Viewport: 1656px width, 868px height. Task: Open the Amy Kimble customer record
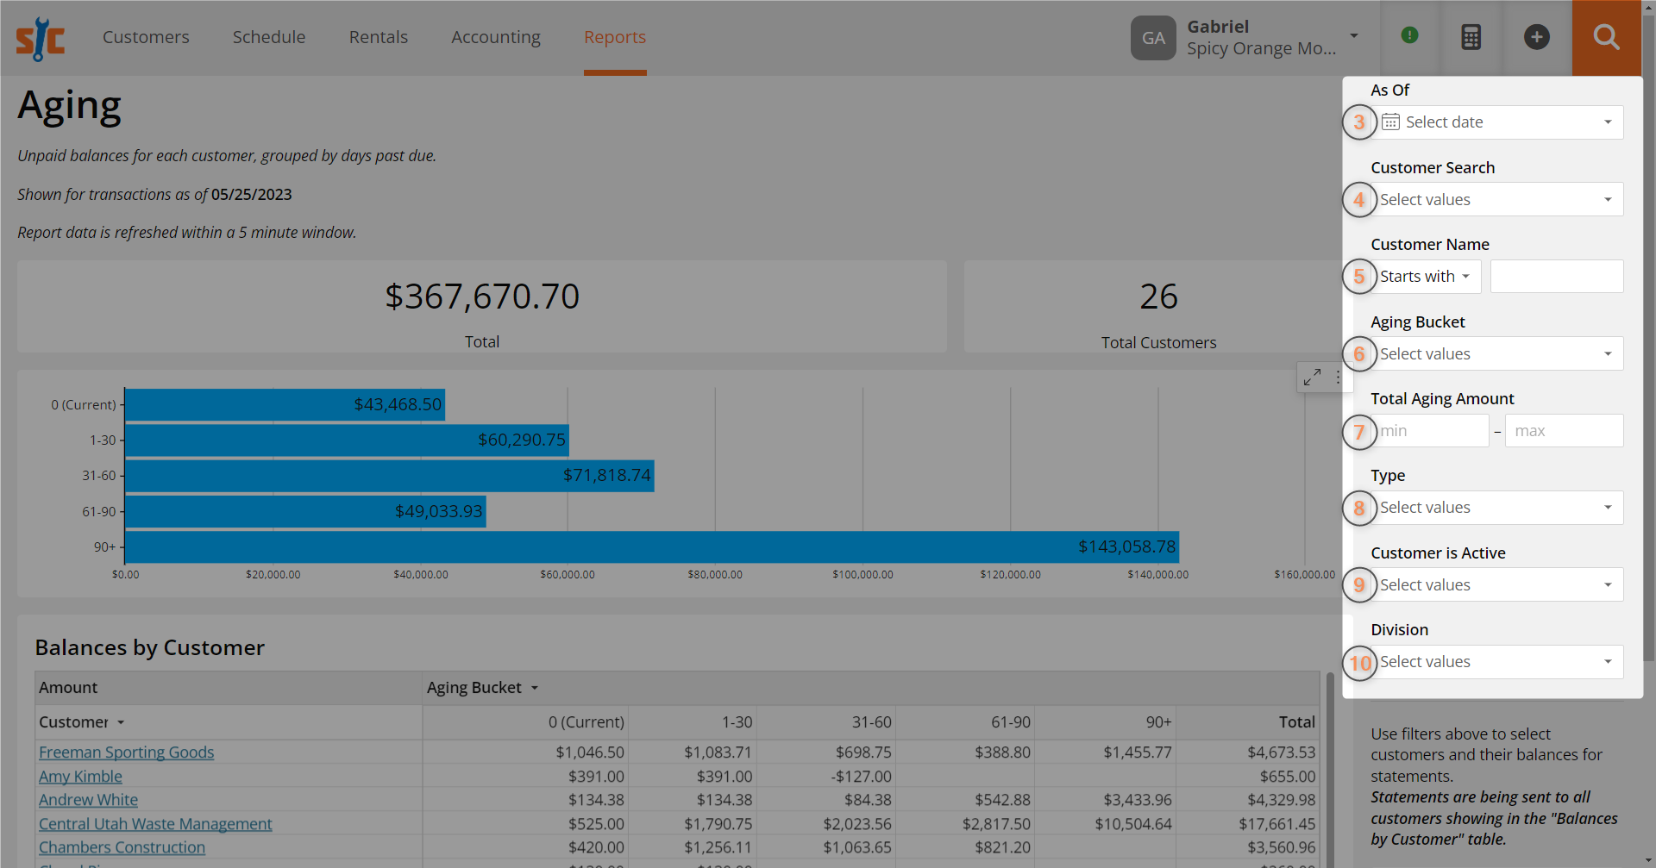pyautogui.click(x=80, y=776)
